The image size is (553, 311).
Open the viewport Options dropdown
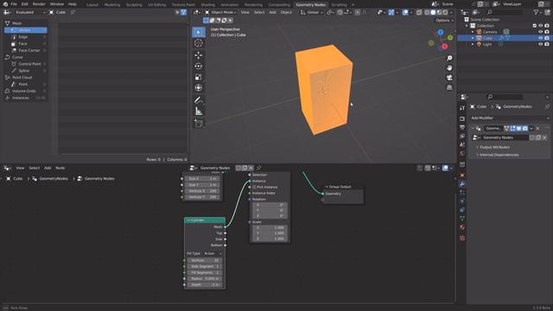444,21
